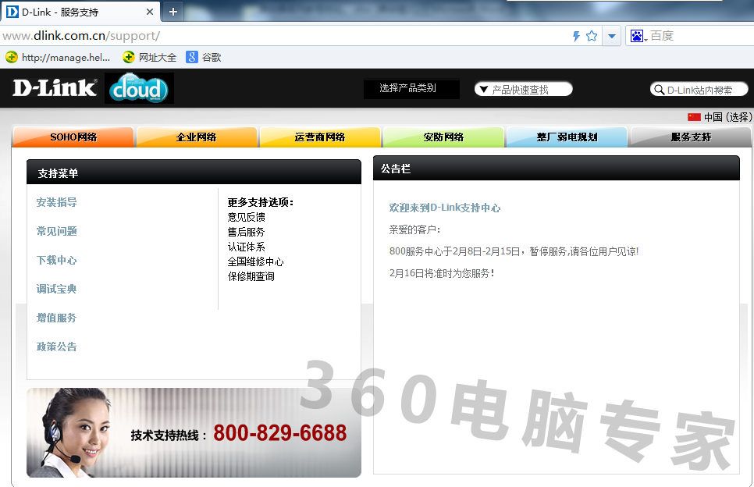
Task: Focus the D-Link站内搜索 search field
Action: [699, 90]
